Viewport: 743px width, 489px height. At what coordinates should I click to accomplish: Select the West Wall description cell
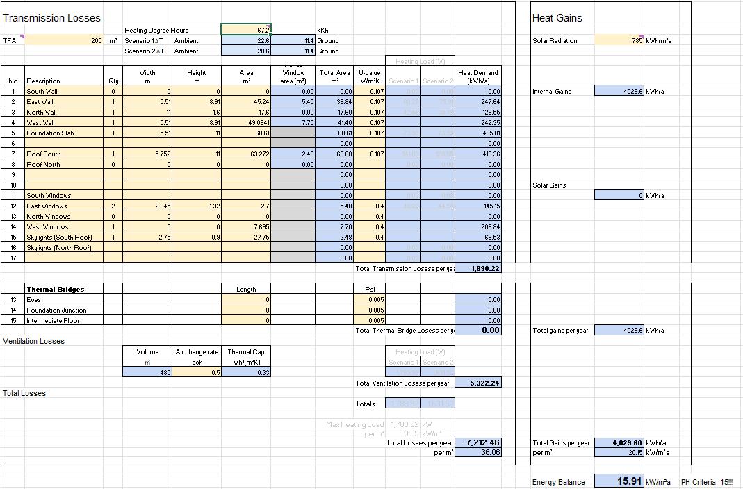[64, 123]
